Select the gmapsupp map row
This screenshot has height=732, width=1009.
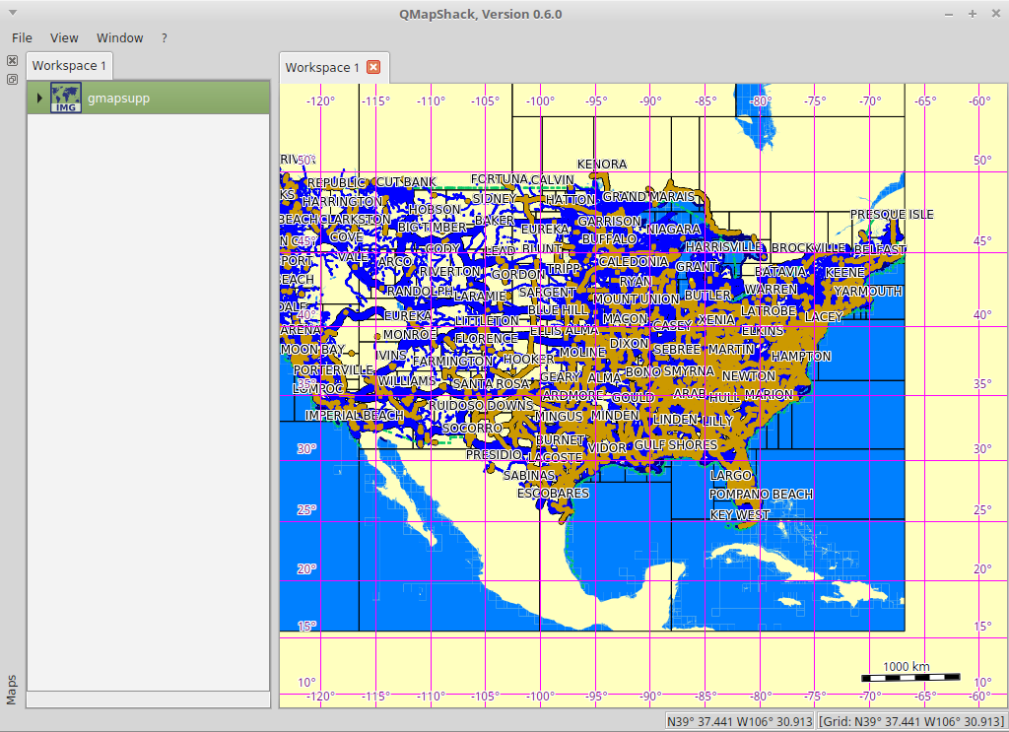148,98
